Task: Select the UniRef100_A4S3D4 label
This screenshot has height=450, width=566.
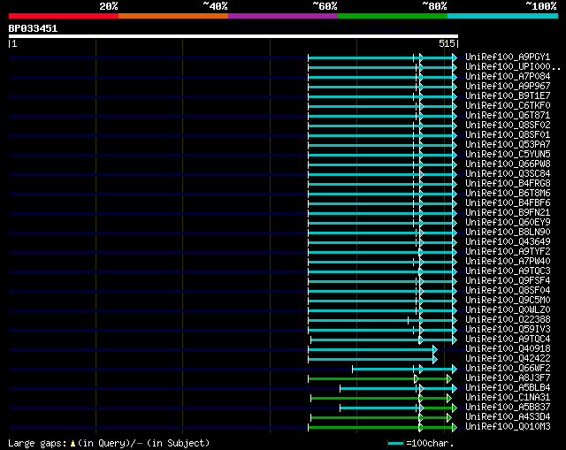Action: (508, 417)
